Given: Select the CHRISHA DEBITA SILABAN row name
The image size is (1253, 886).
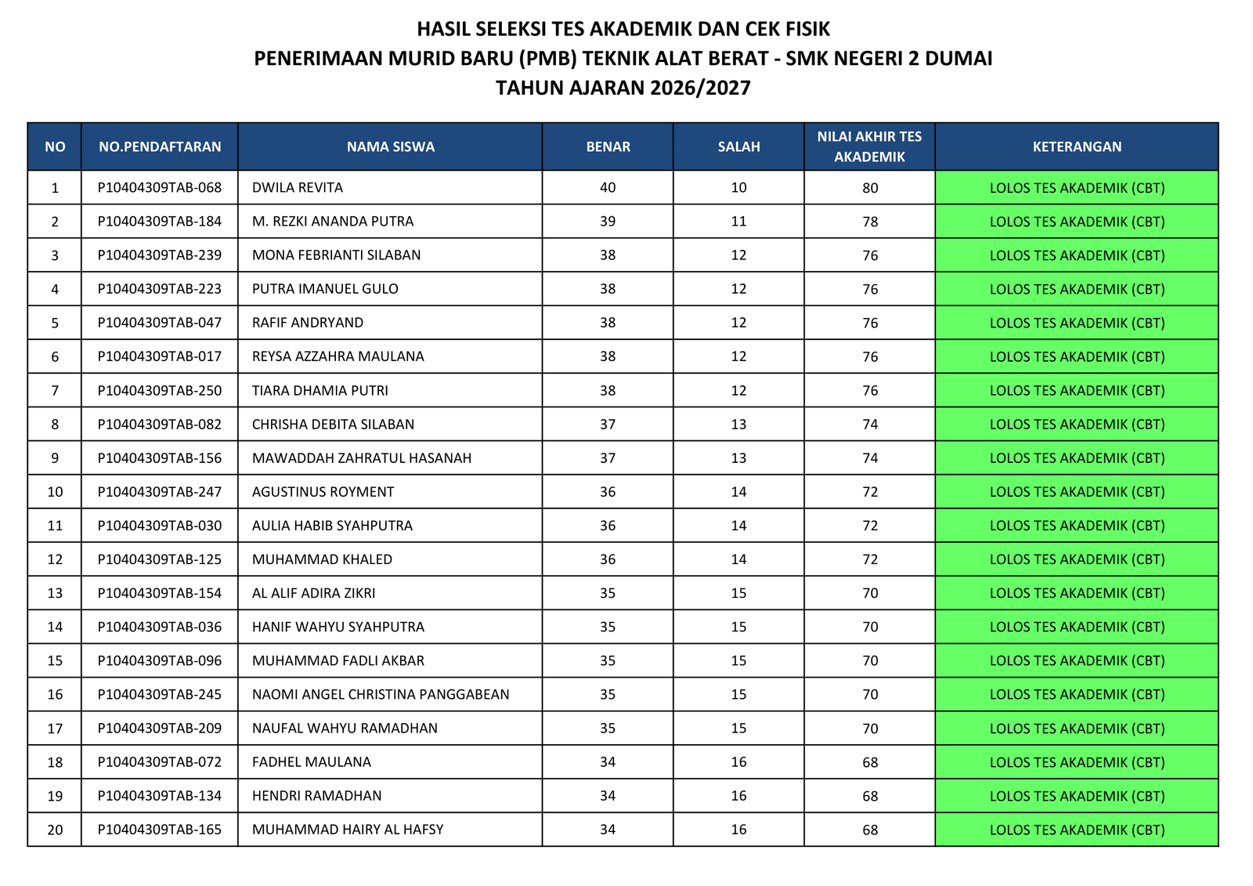Looking at the screenshot, I should pyautogui.click(x=333, y=425).
